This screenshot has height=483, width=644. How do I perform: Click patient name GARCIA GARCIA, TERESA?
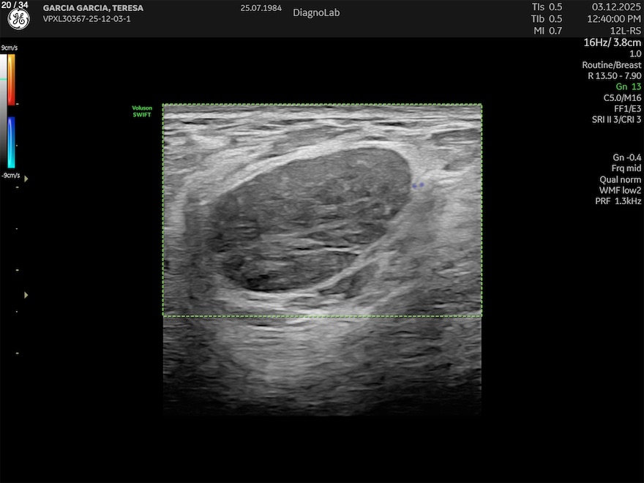pyautogui.click(x=93, y=8)
